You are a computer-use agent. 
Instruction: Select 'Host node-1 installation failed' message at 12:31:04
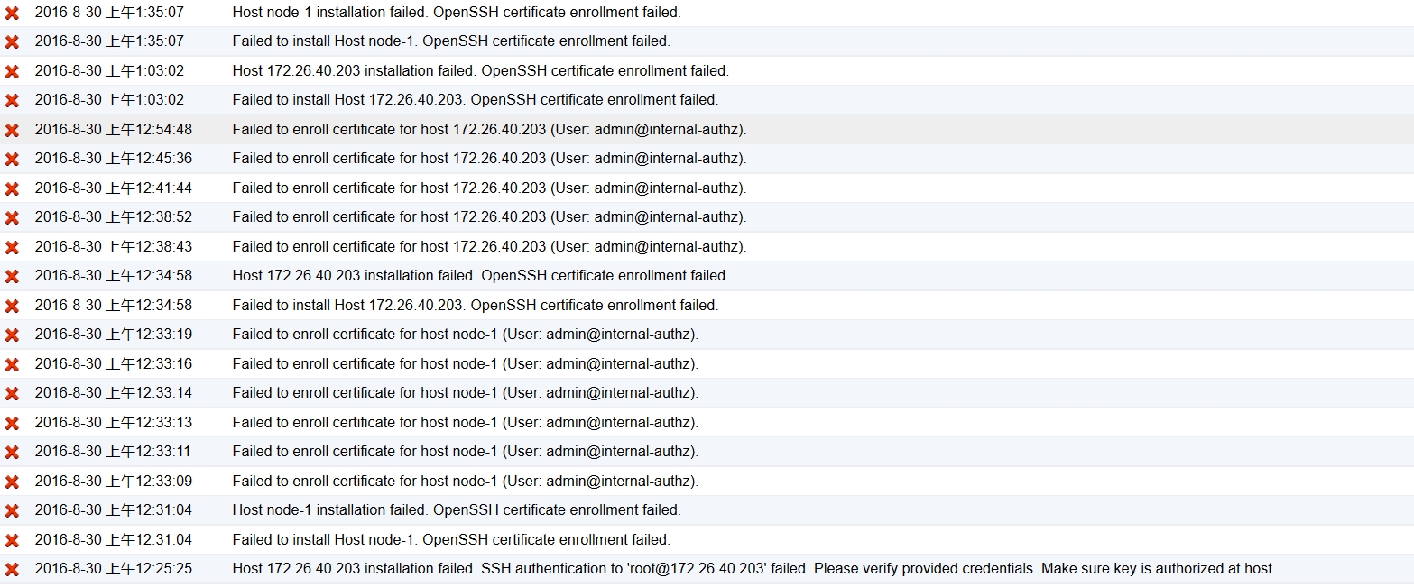click(x=456, y=510)
